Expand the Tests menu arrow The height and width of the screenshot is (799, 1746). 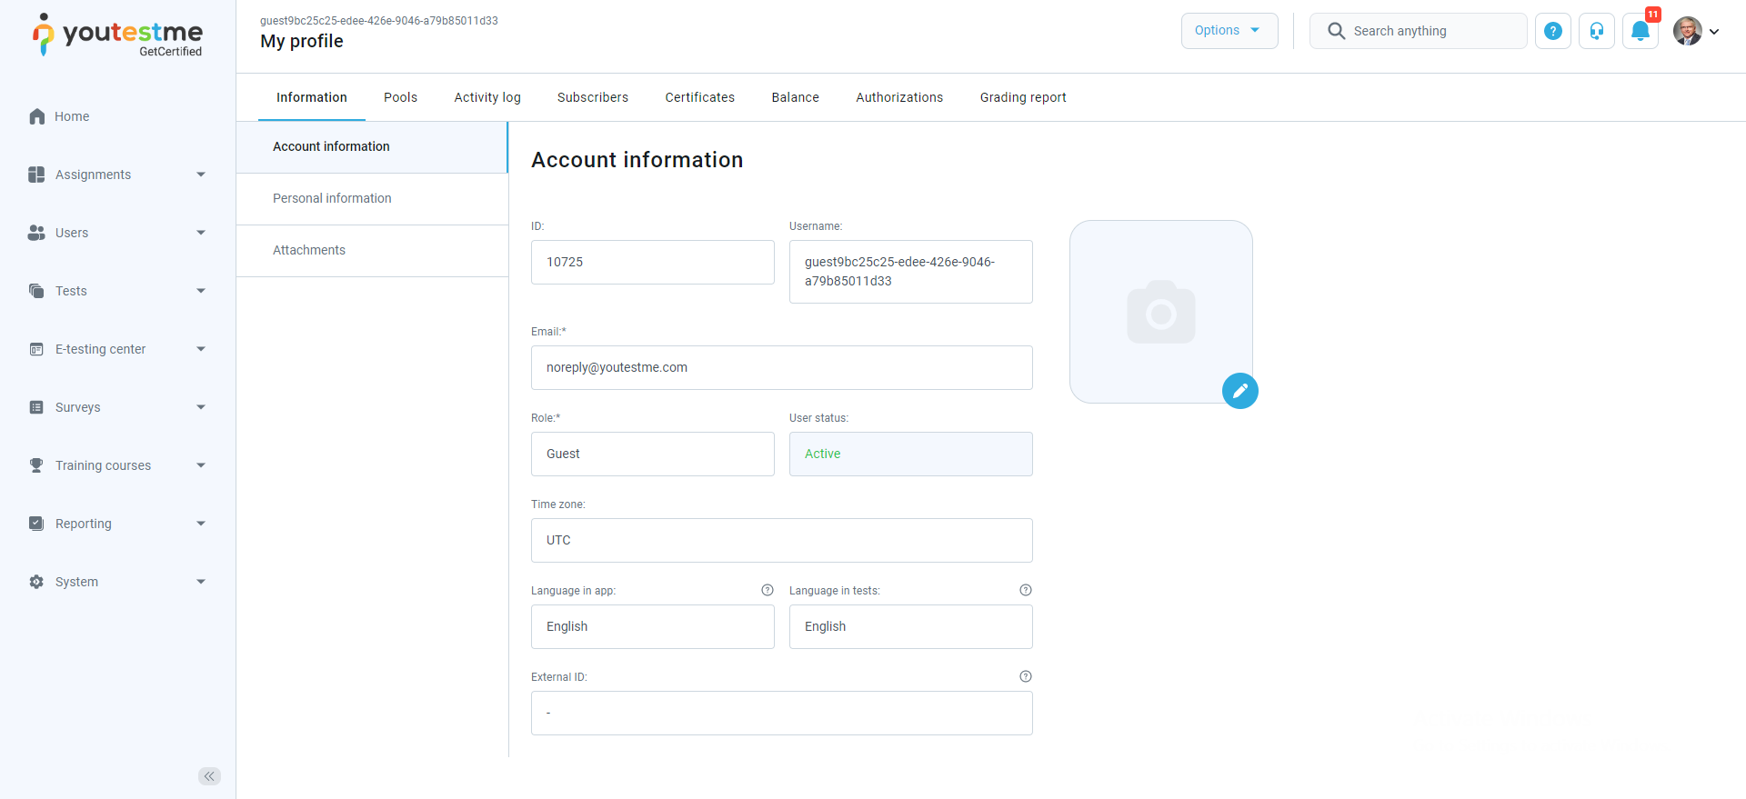point(201,291)
